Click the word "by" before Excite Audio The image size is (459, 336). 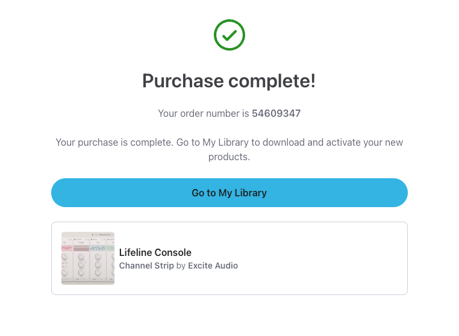[181, 266]
